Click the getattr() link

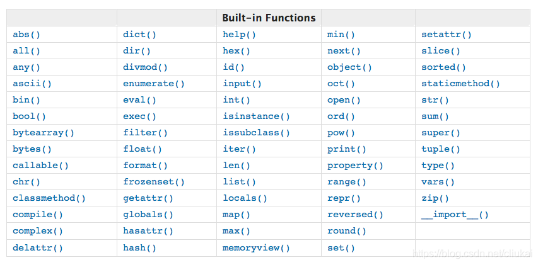[148, 198]
